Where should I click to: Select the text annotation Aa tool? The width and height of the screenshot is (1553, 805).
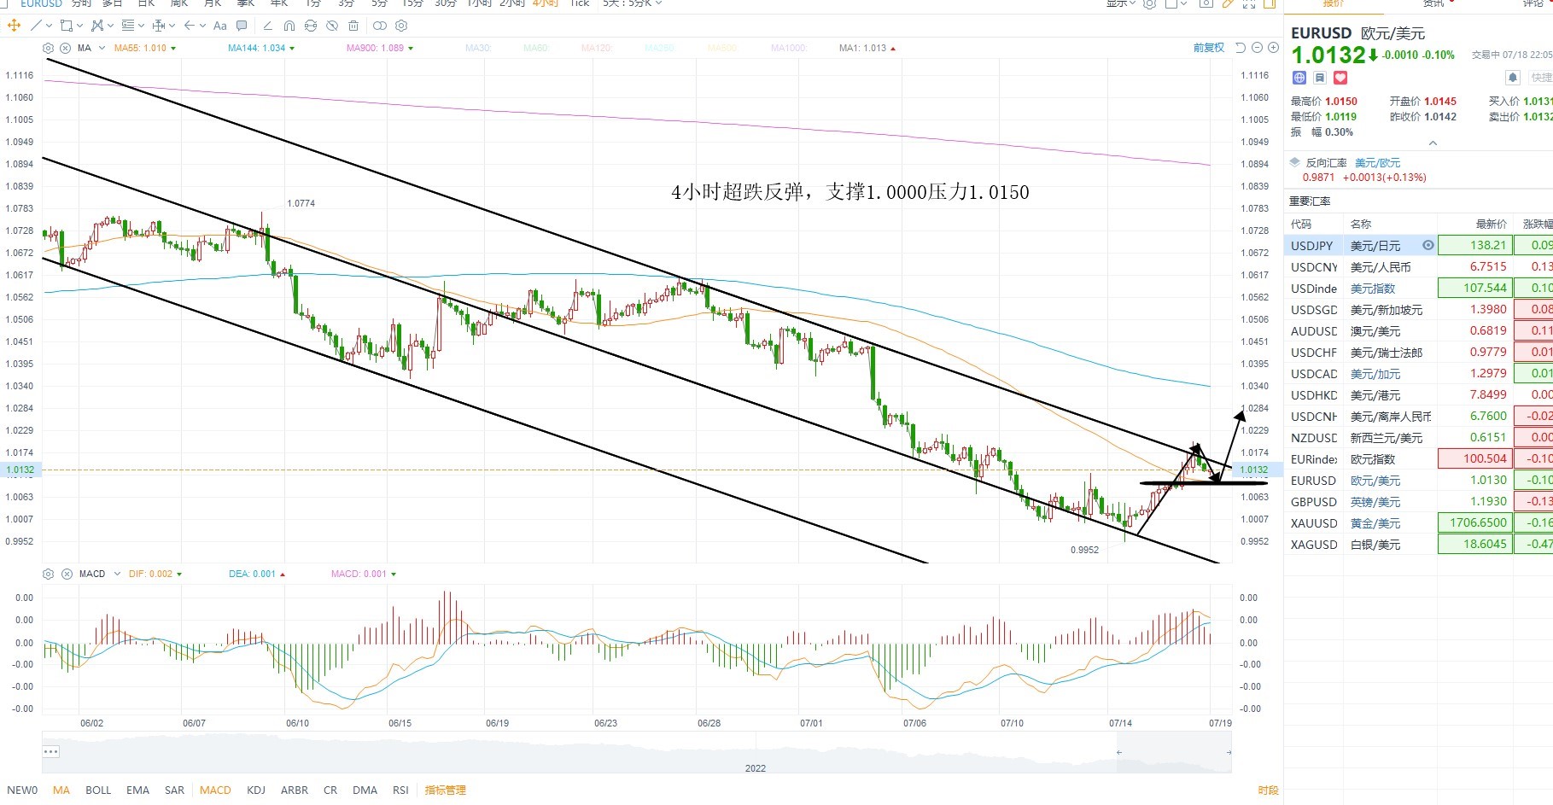point(220,26)
